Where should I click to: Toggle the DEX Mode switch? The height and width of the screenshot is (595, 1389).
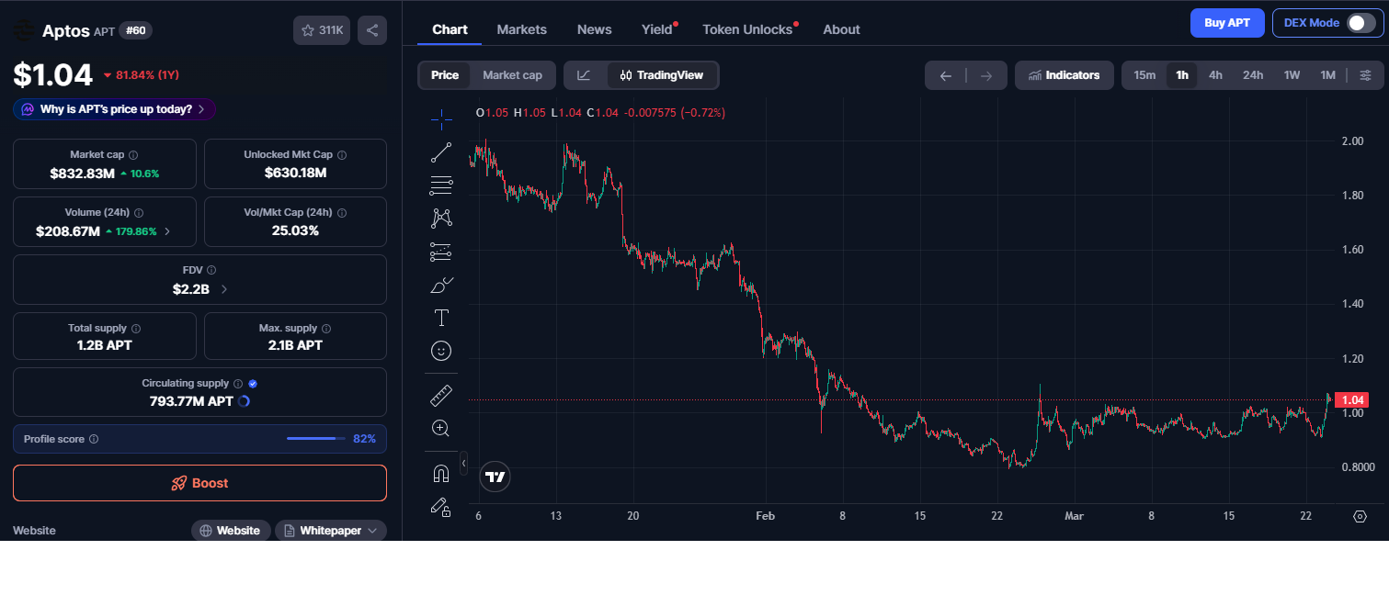(1361, 23)
